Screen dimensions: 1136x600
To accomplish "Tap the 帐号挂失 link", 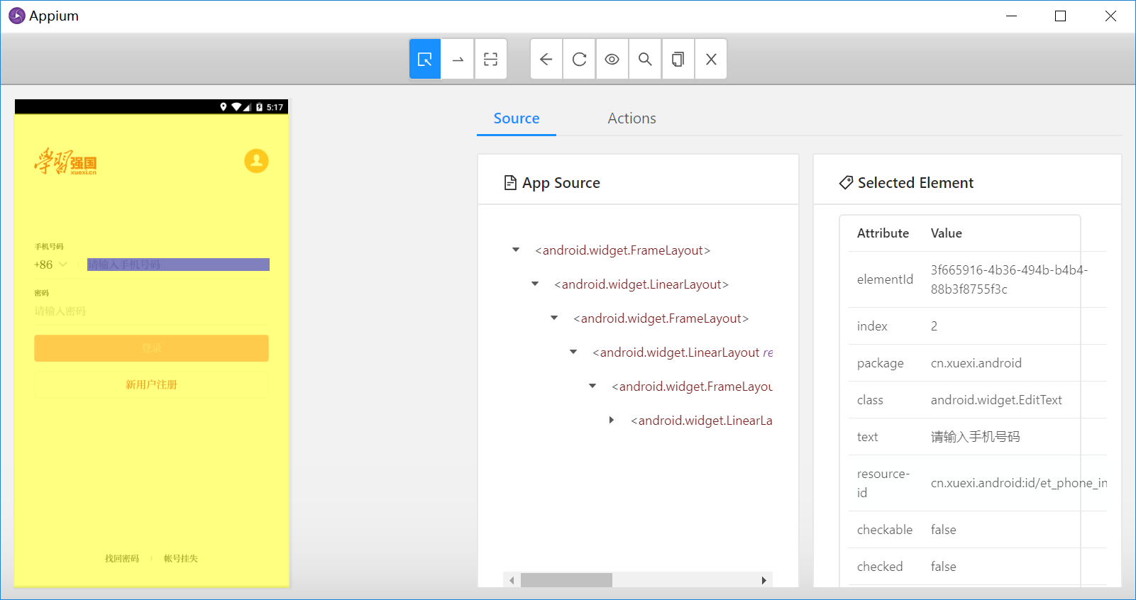I will (181, 559).
